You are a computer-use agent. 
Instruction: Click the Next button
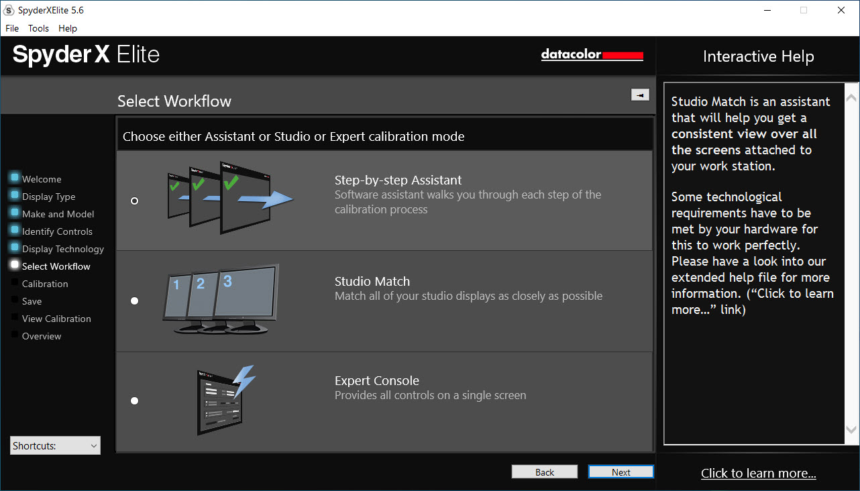[x=621, y=472]
